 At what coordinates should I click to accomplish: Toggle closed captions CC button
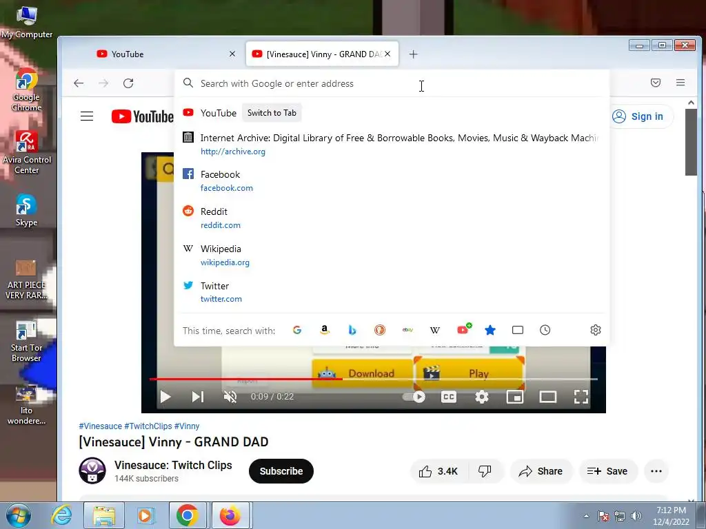pyautogui.click(x=448, y=397)
